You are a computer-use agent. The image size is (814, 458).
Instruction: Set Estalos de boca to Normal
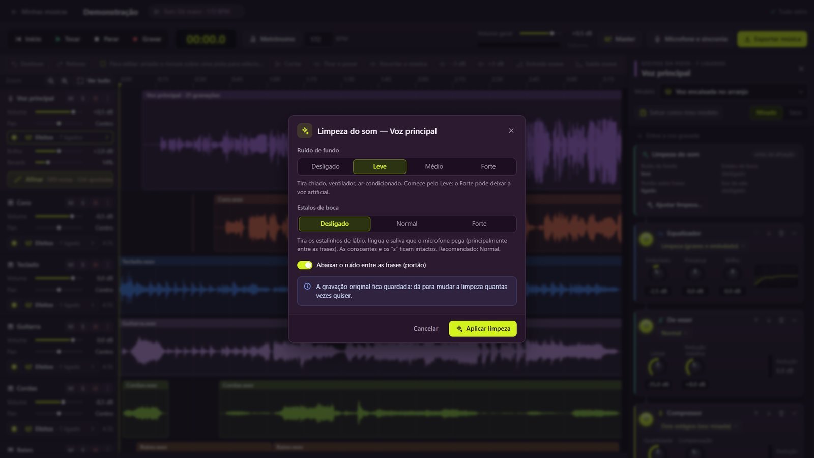pyautogui.click(x=407, y=224)
